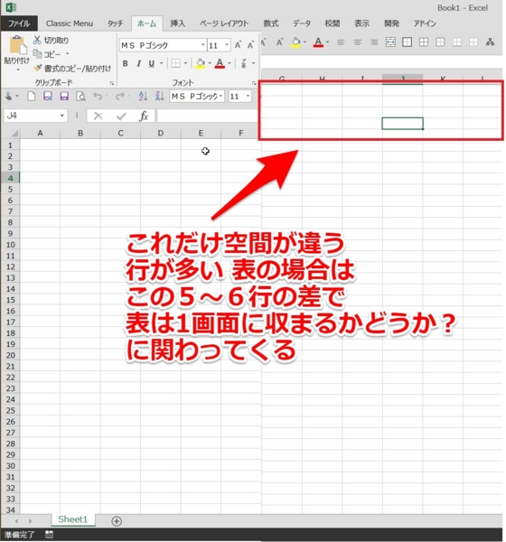Click the select-all corner triangle
Screen dimensions: 506x542
(x=14, y=134)
